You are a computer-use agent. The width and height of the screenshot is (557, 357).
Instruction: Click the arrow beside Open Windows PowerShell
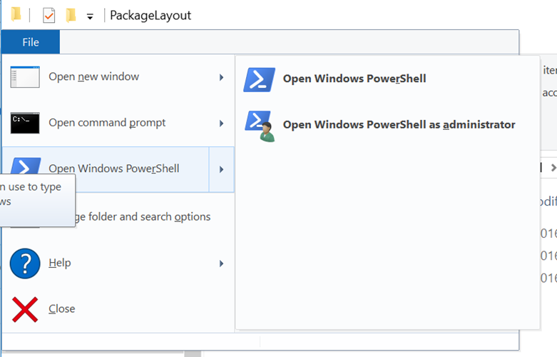click(222, 169)
